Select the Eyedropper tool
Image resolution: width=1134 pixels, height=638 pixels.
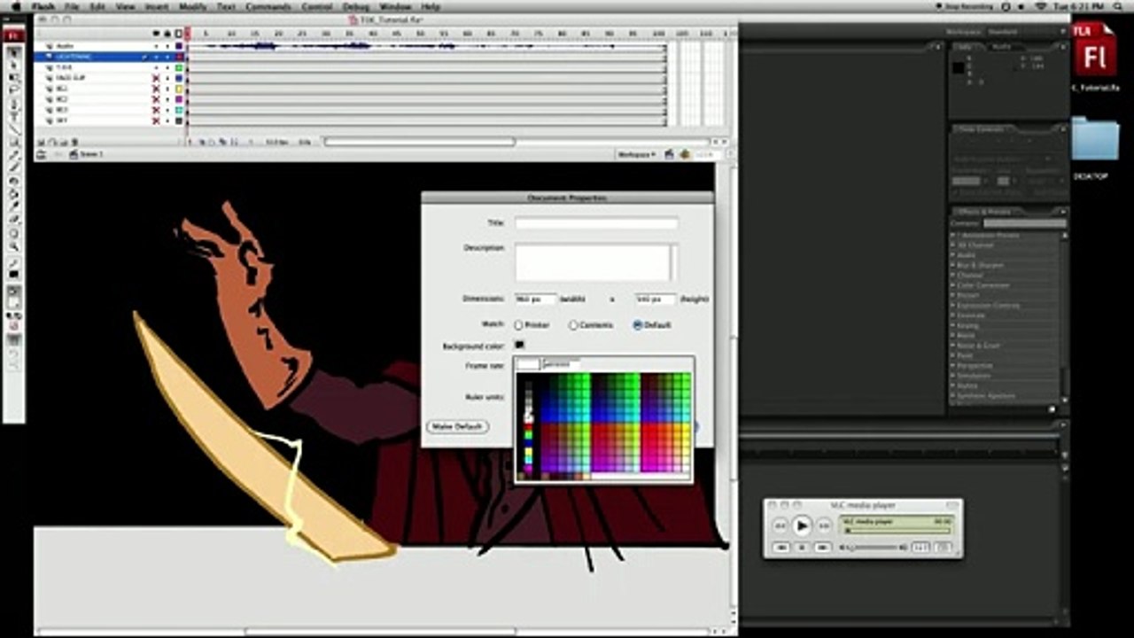point(14,206)
